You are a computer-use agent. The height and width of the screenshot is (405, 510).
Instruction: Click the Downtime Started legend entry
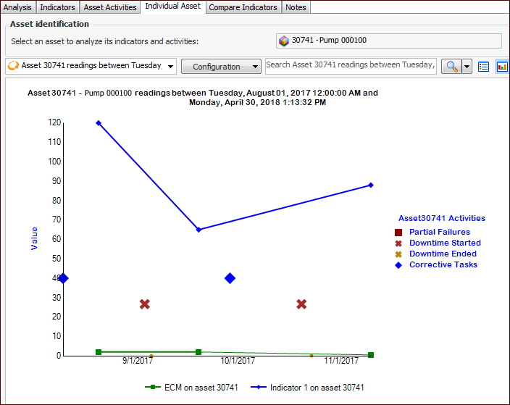(445, 243)
